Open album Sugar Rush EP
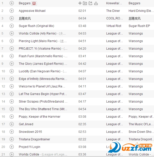 (139, 26)
